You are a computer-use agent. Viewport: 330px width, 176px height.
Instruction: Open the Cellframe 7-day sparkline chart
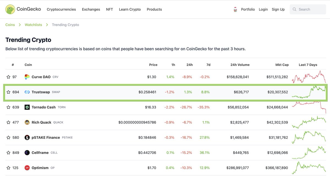[309, 153]
